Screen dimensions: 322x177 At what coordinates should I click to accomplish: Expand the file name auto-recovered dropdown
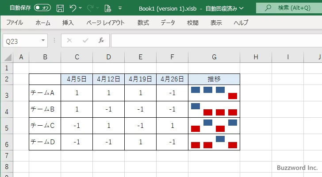(x=241, y=8)
